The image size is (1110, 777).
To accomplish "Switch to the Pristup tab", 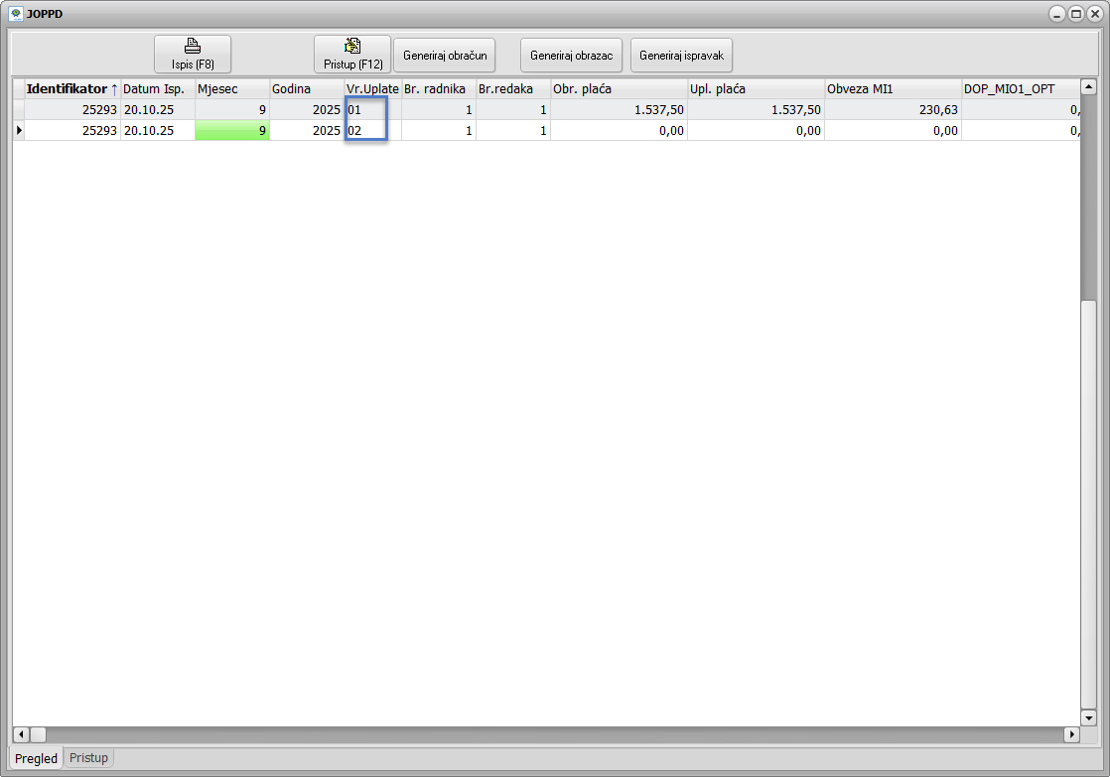I will tap(89, 758).
